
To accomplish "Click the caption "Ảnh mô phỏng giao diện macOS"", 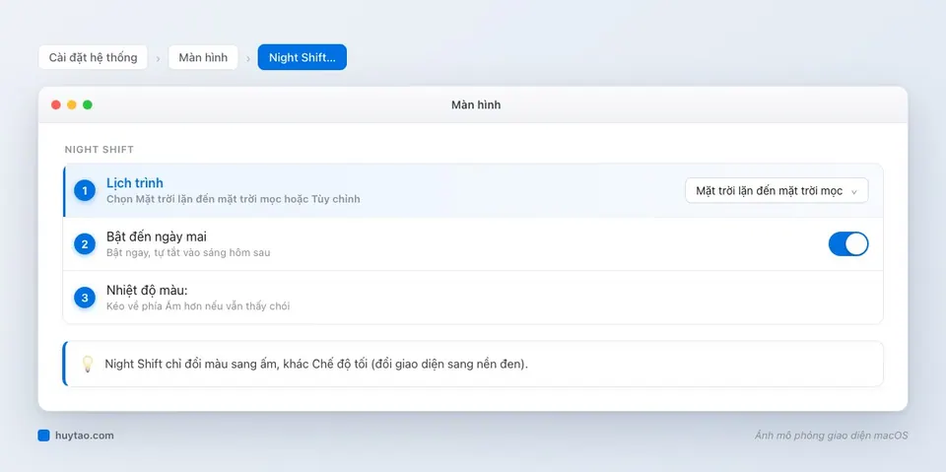I will point(832,436).
